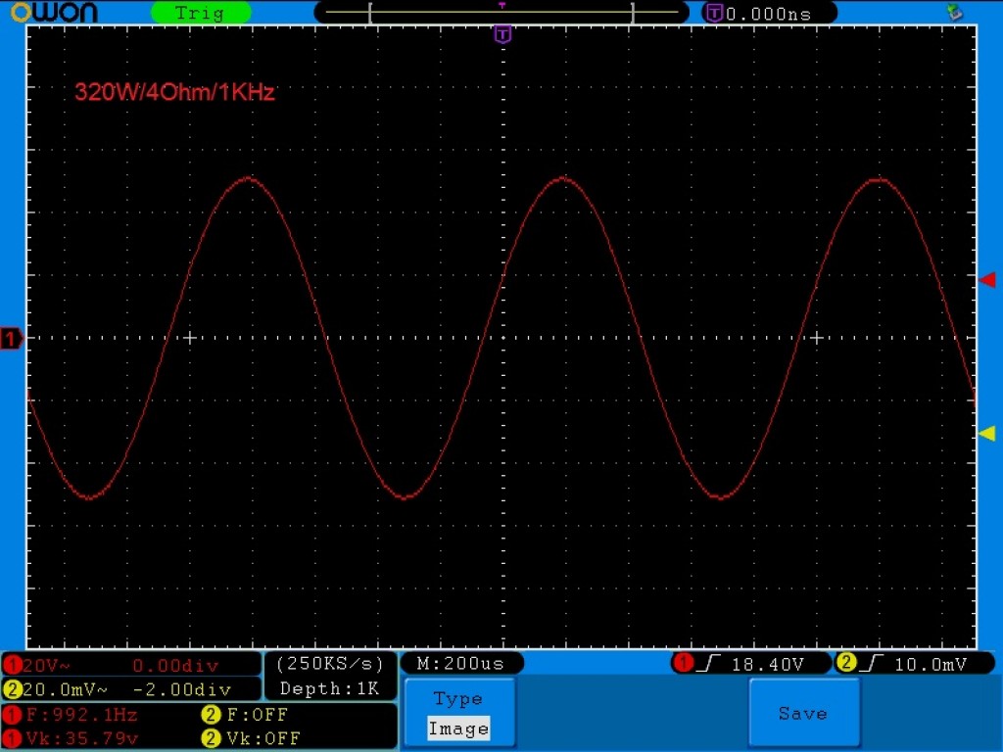The image size is (1003, 752).
Task: Click the red circle 1 icon beside 20V~
Action: [12, 666]
